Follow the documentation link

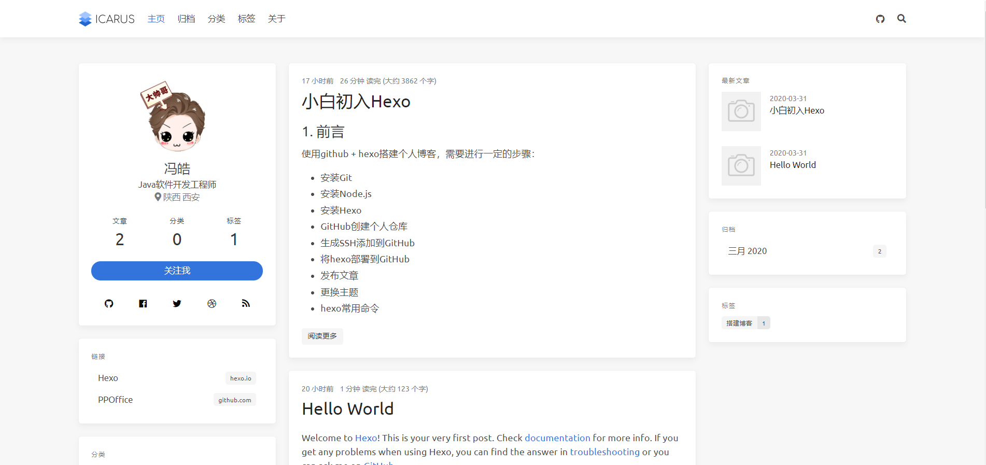(x=557, y=438)
